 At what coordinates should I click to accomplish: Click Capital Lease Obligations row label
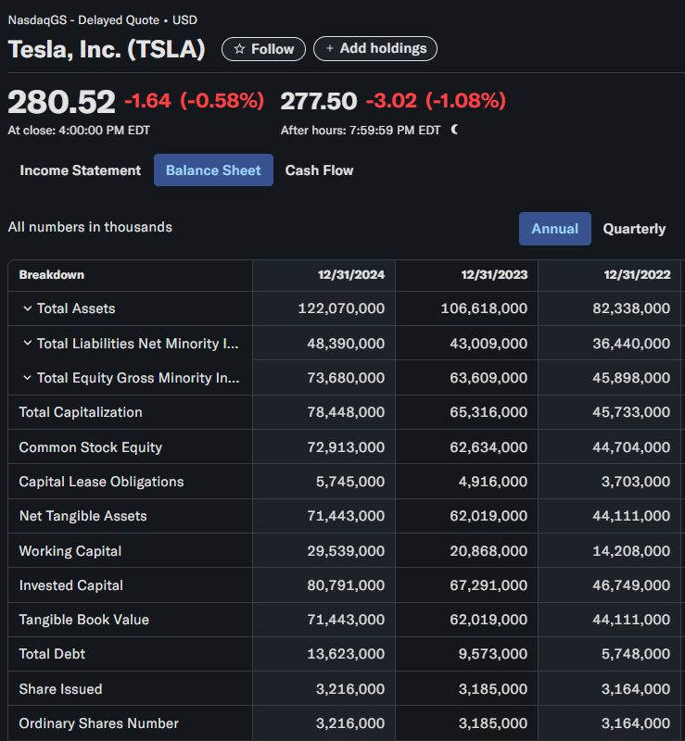pos(101,482)
